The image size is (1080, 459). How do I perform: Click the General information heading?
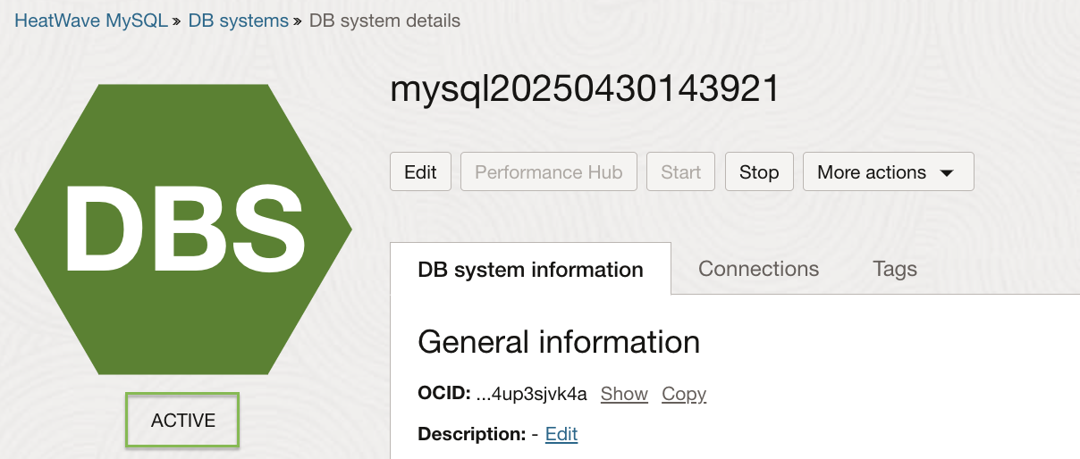(x=559, y=342)
